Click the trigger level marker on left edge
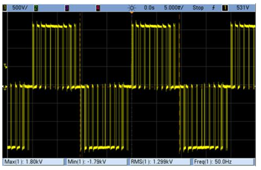Screen dimensions: 261x170 click(6, 66)
